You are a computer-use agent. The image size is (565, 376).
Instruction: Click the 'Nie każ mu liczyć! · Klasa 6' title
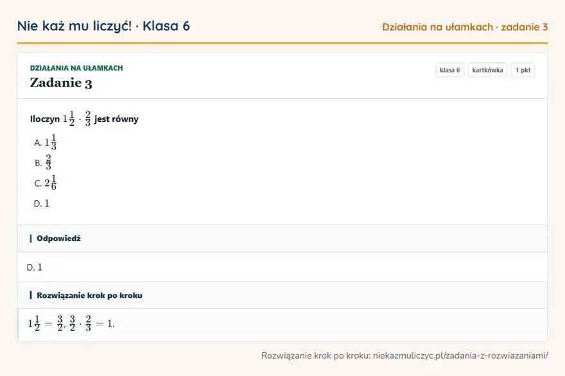pyautogui.click(x=103, y=26)
